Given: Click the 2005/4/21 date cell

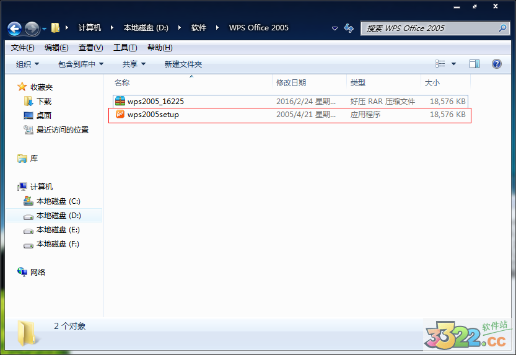Looking at the screenshot, I should click(306, 115).
